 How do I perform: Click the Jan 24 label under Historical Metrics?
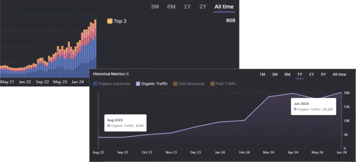click(x=220, y=152)
